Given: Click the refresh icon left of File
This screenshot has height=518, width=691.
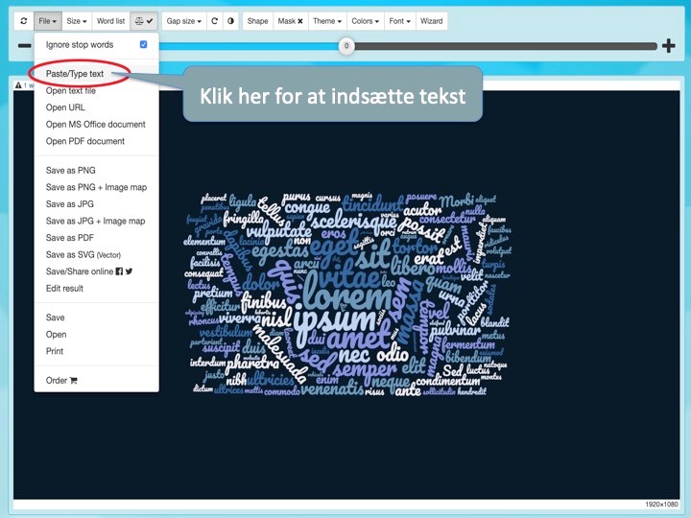Looking at the screenshot, I should (x=23, y=20).
